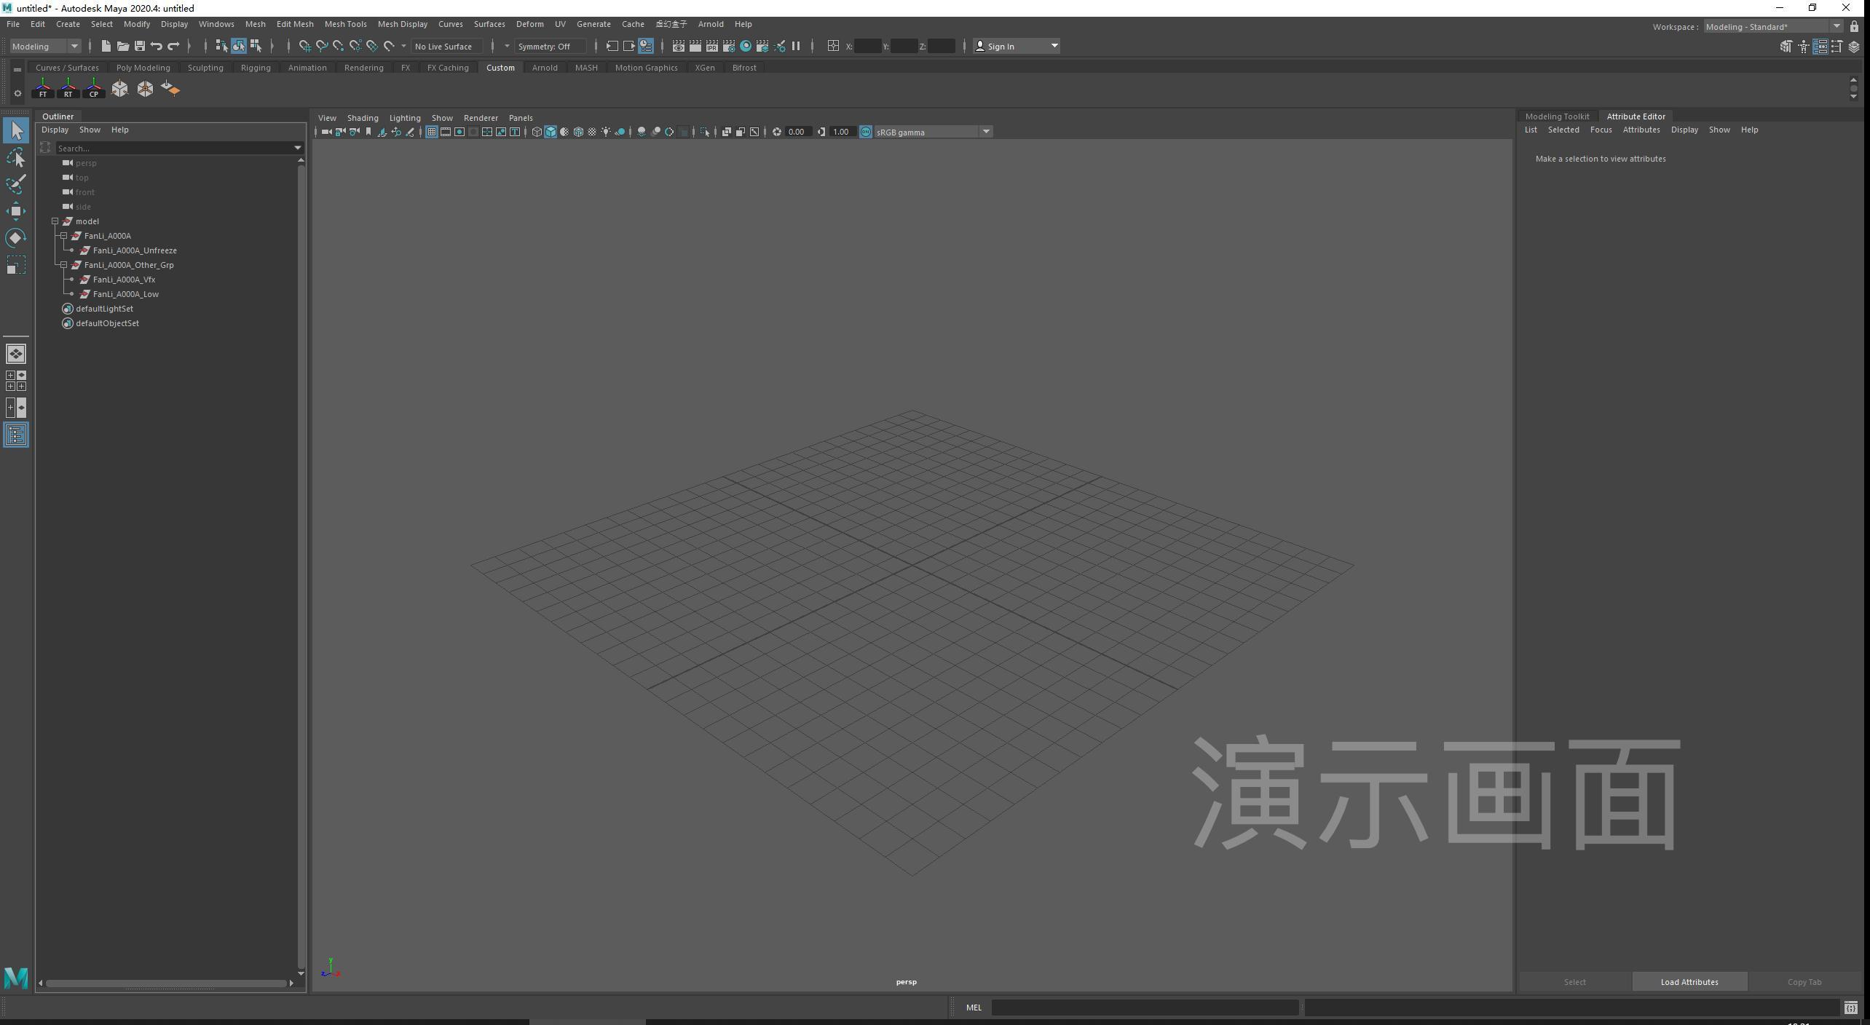1870x1025 pixels.
Task: Open the Workspace selector dropdown
Action: click(1773, 27)
